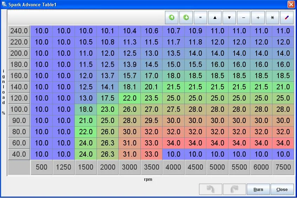Select the cell with value 15.5
This screenshot has width=297, height=198.
pyautogui.click(x=195, y=64)
